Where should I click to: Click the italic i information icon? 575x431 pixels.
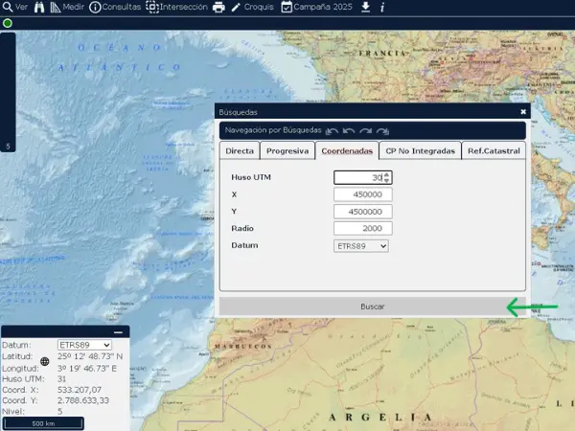[382, 7]
